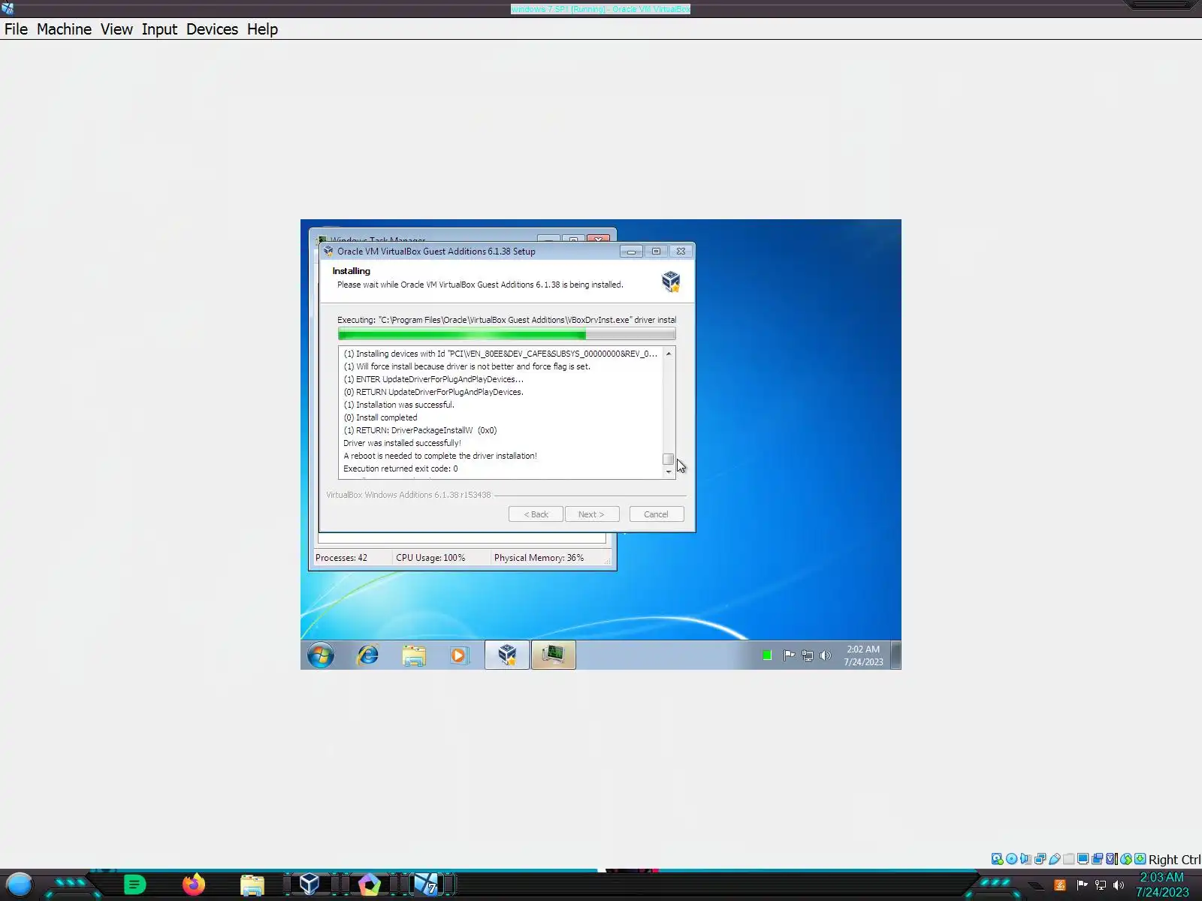Click the install log scroll up arrow
Screen dimensions: 1202x901
(668, 354)
